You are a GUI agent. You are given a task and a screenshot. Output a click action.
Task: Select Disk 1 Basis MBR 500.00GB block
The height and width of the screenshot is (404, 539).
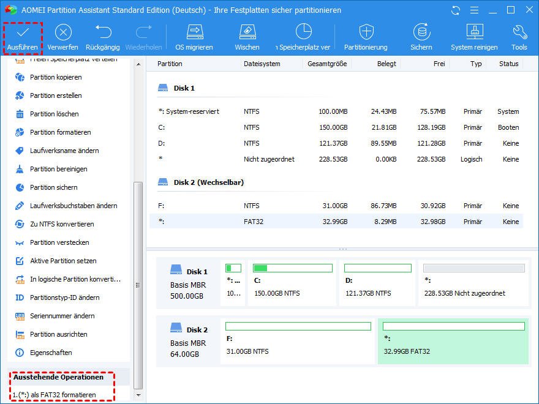click(x=188, y=283)
